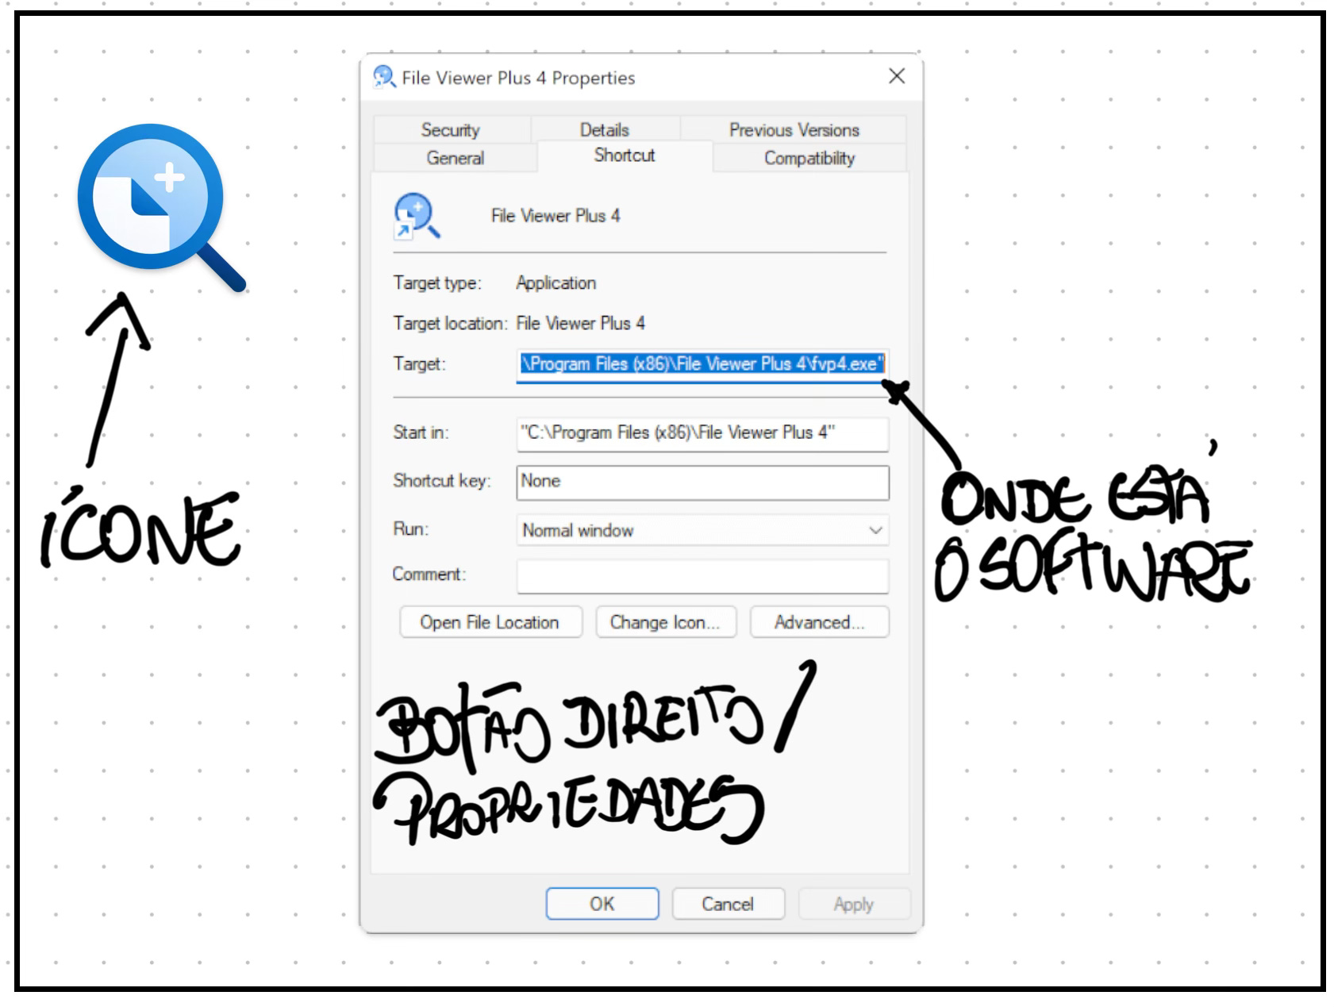1334x1007 pixels.
Task: Click the Target location value File Viewer Plus 4
Action: point(580,323)
